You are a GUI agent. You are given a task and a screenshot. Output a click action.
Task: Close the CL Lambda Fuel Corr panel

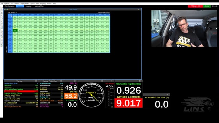tap(167, 95)
